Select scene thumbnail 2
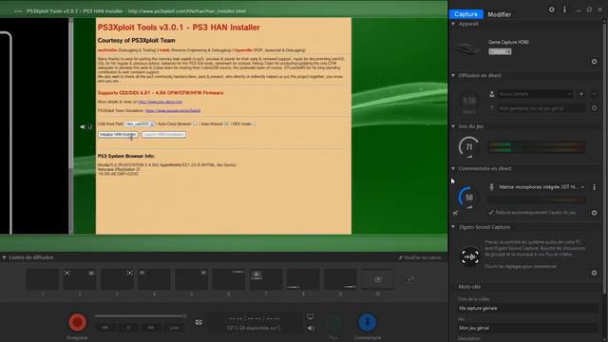The height and width of the screenshot is (342, 608). [x=80, y=279]
